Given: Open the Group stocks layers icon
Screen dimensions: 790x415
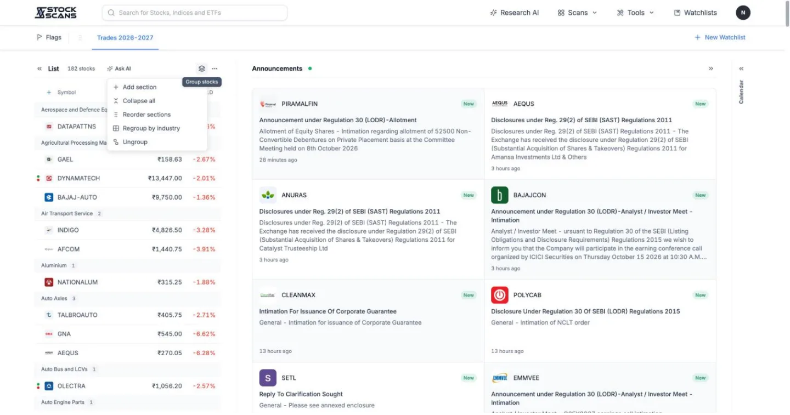Looking at the screenshot, I should tap(202, 69).
